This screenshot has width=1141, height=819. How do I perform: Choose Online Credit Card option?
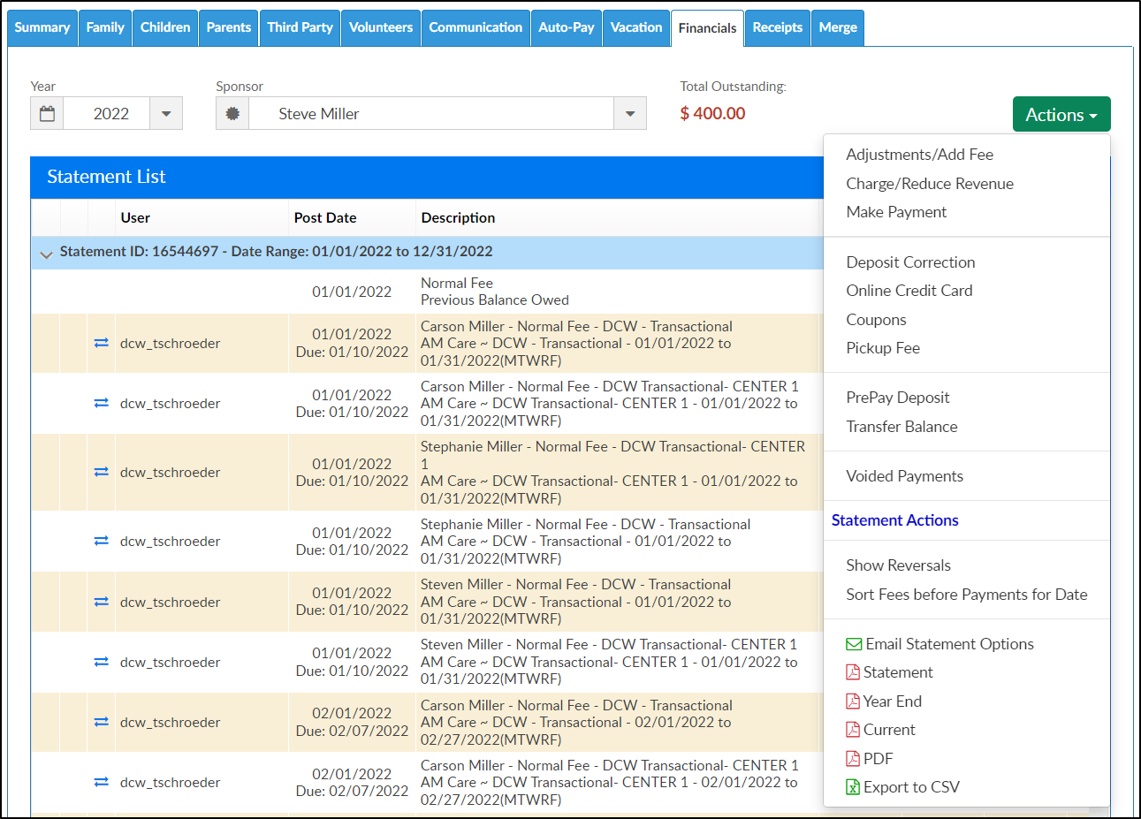909,291
